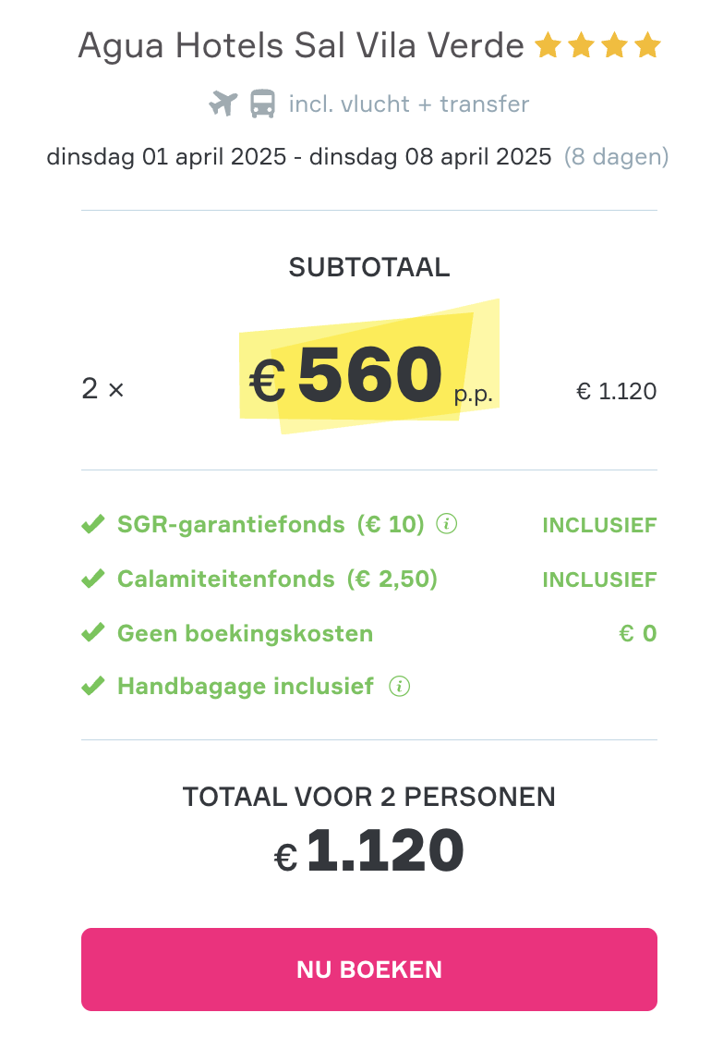The height and width of the screenshot is (1037, 711).
Task: Click the Handbagage inclusief checkmark
Action: [92, 687]
